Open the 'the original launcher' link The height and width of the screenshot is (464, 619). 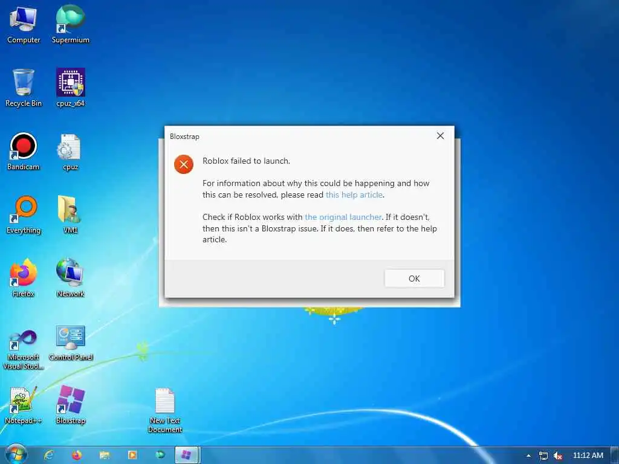[x=343, y=217]
